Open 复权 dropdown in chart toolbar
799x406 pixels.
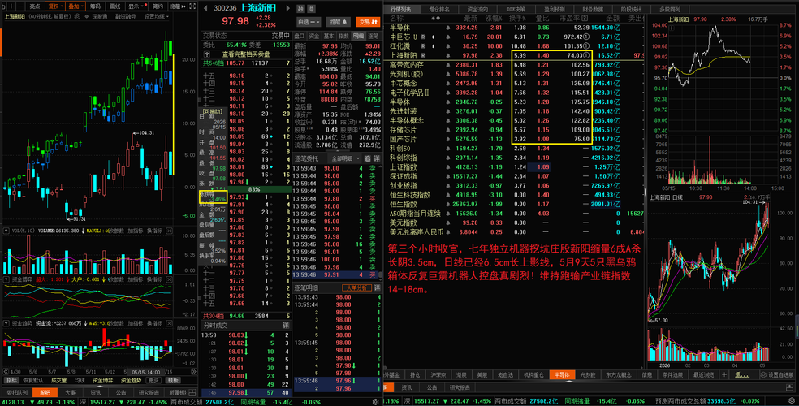point(55,6)
